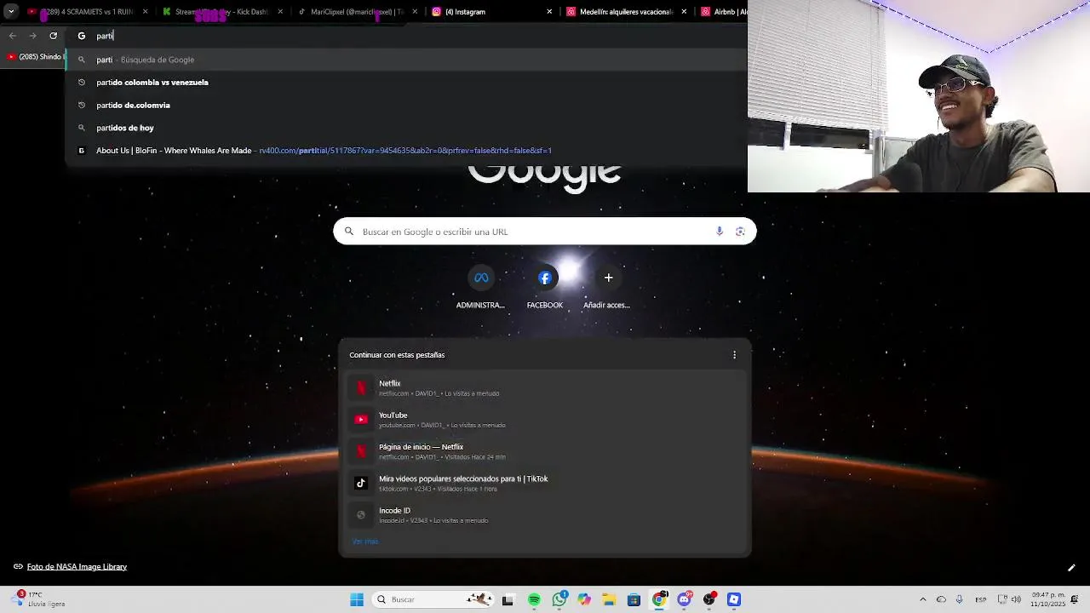Open the 'Continuar con estas pestañas' options menu
Screen dimensions: 1090x613
click(734, 355)
